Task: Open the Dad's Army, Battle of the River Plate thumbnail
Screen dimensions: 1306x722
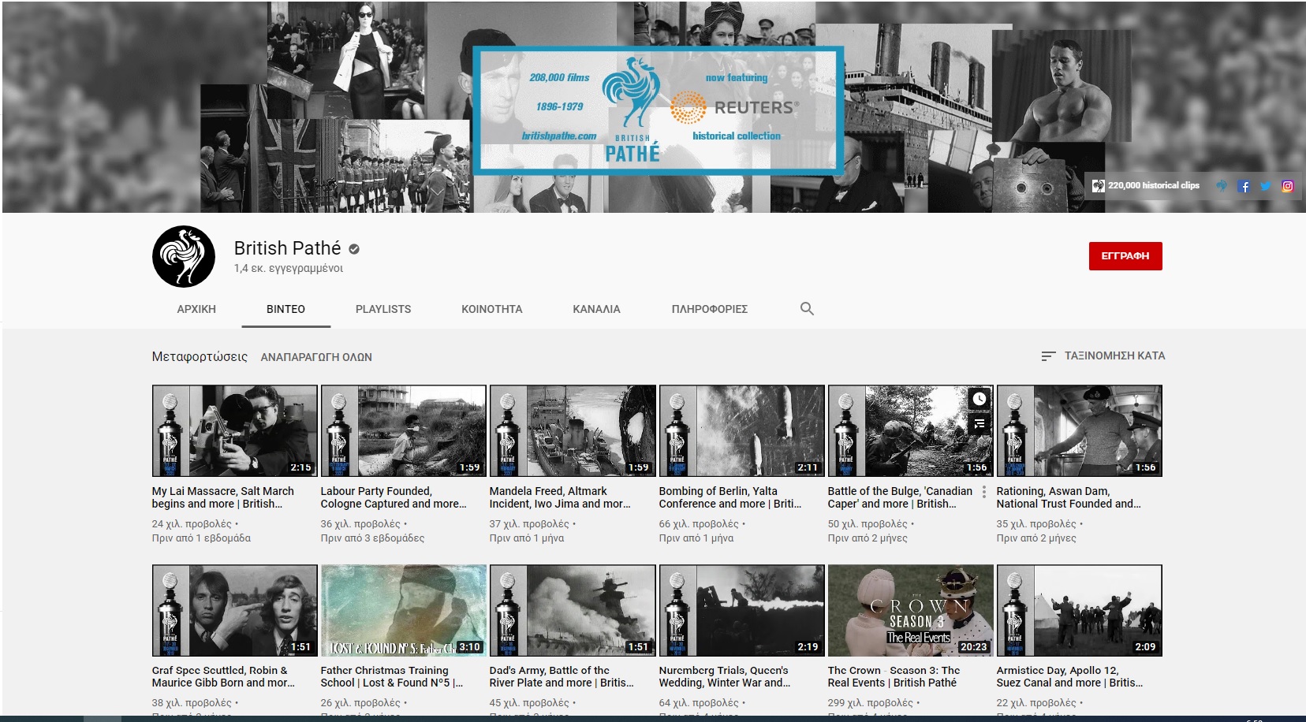Action: click(573, 610)
